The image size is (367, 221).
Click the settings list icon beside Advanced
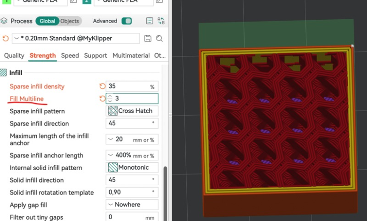pos(150,21)
